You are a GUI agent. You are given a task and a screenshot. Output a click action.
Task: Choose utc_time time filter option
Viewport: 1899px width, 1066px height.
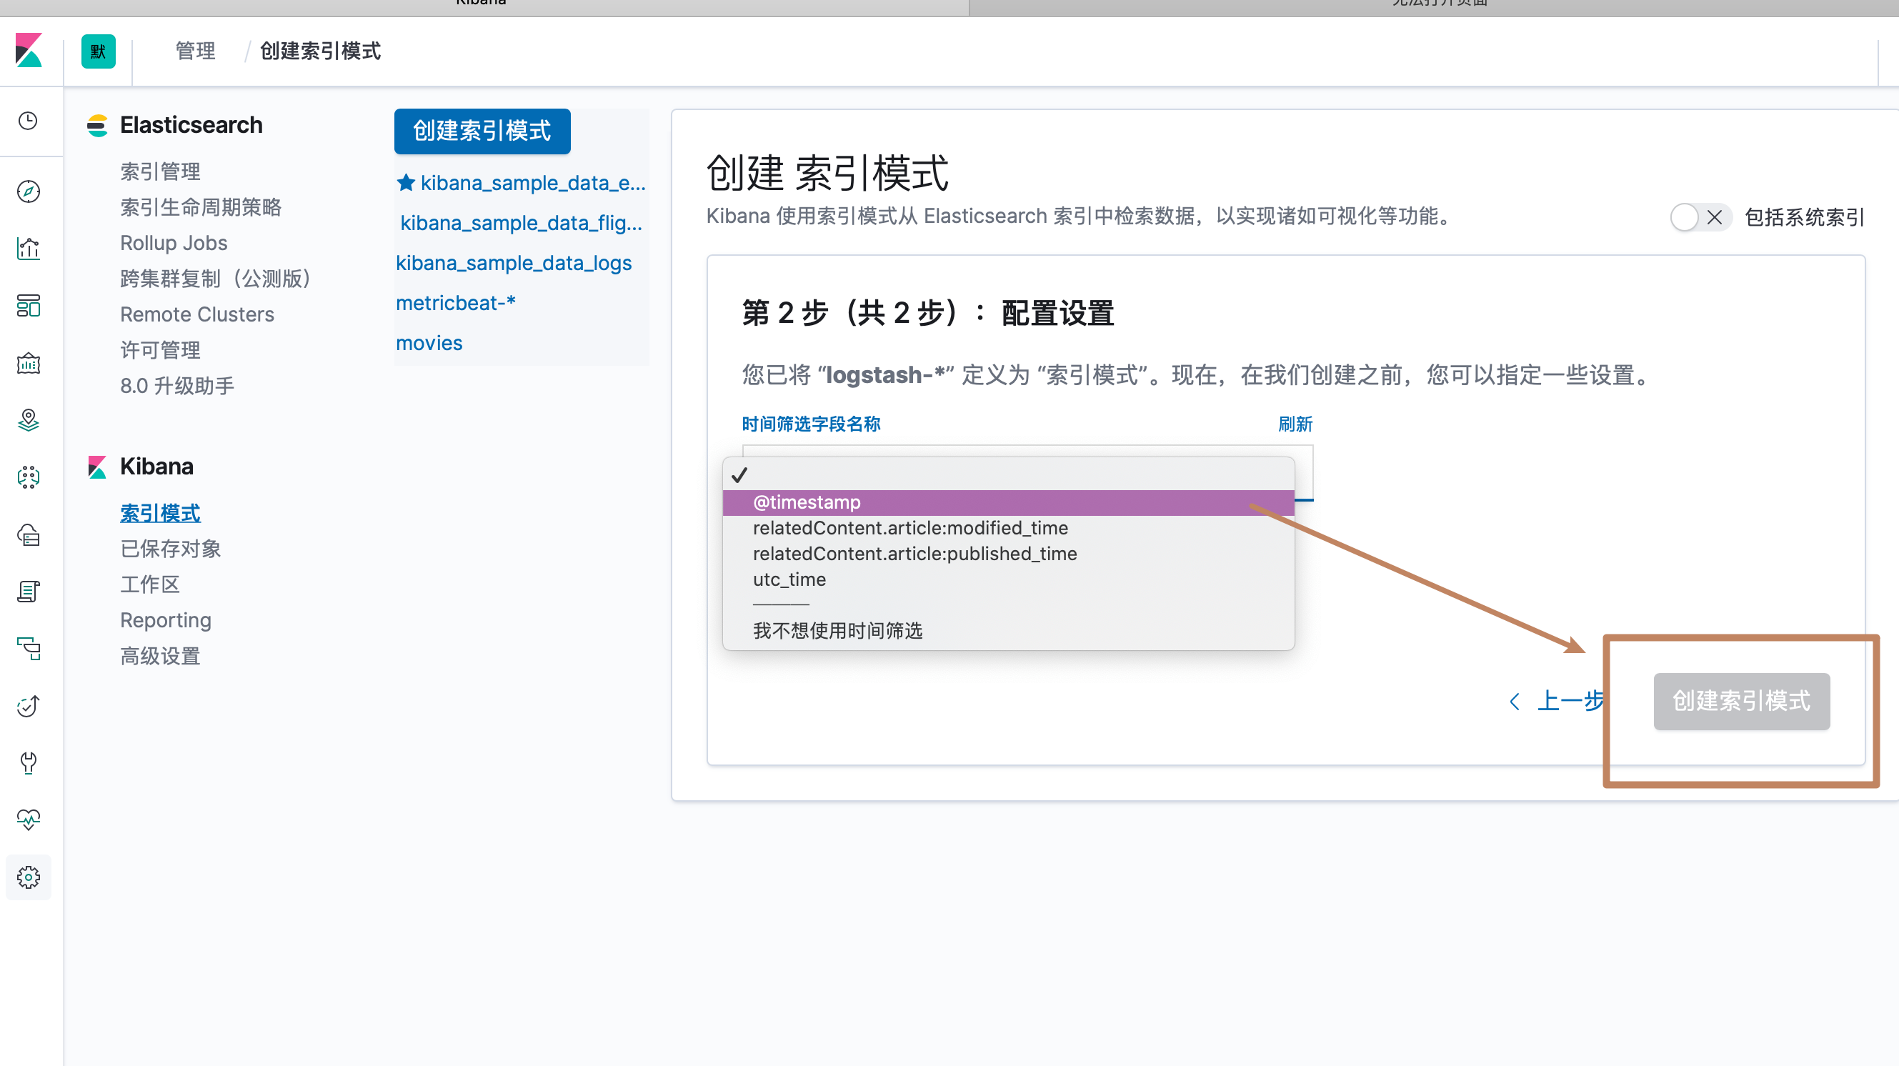[789, 579]
